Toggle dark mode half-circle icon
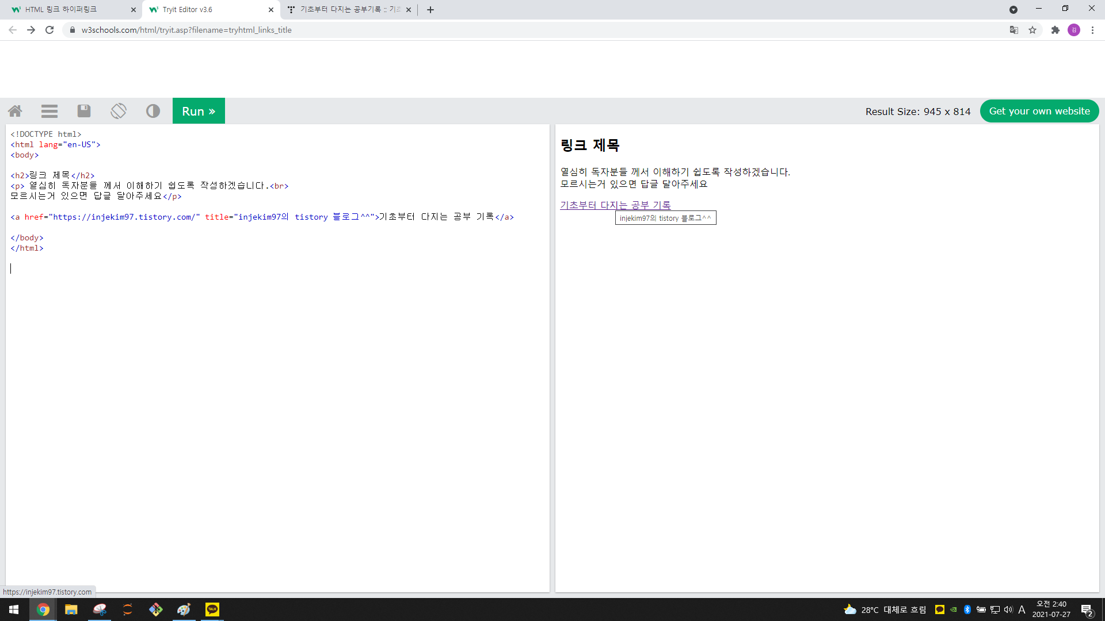 tap(153, 111)
